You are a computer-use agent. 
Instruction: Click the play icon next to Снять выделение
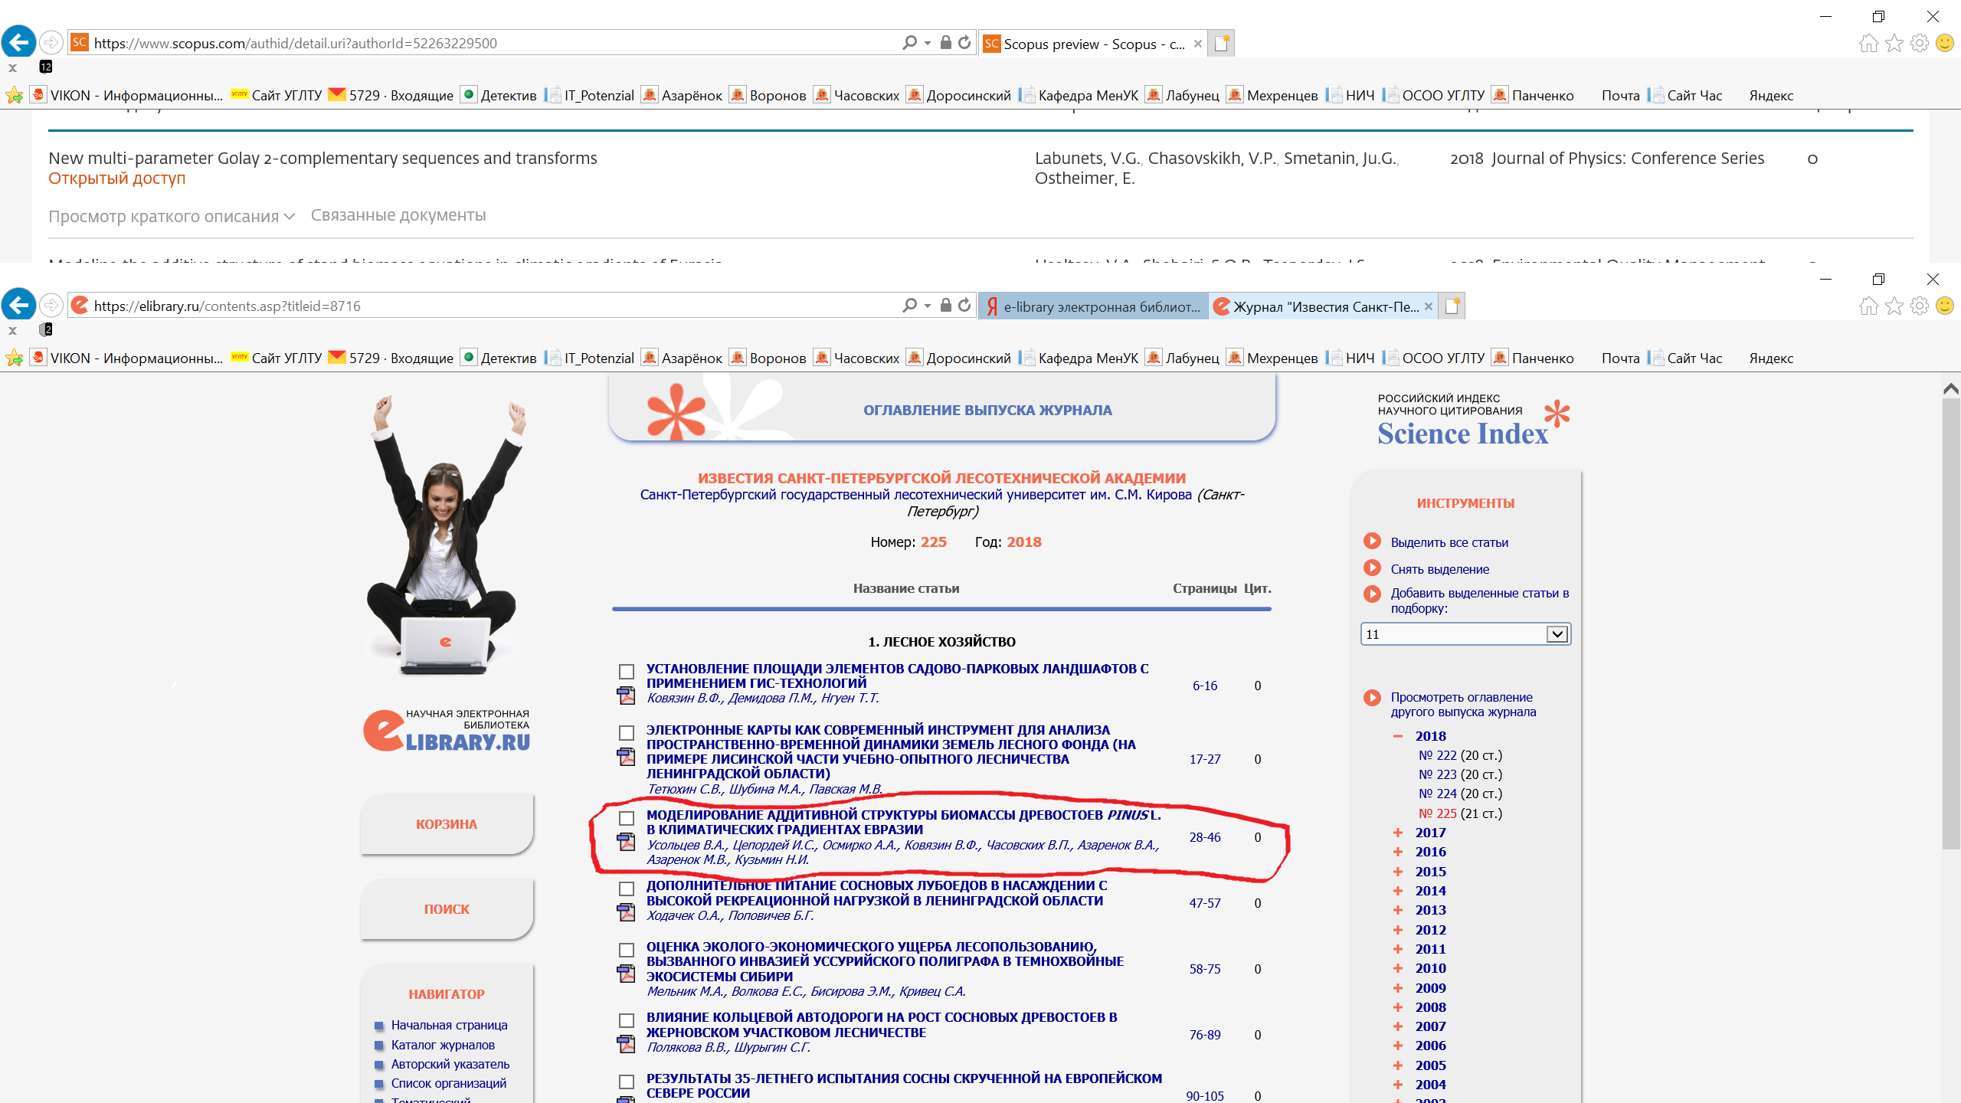pyautogui.click(x=1372, y=568)
